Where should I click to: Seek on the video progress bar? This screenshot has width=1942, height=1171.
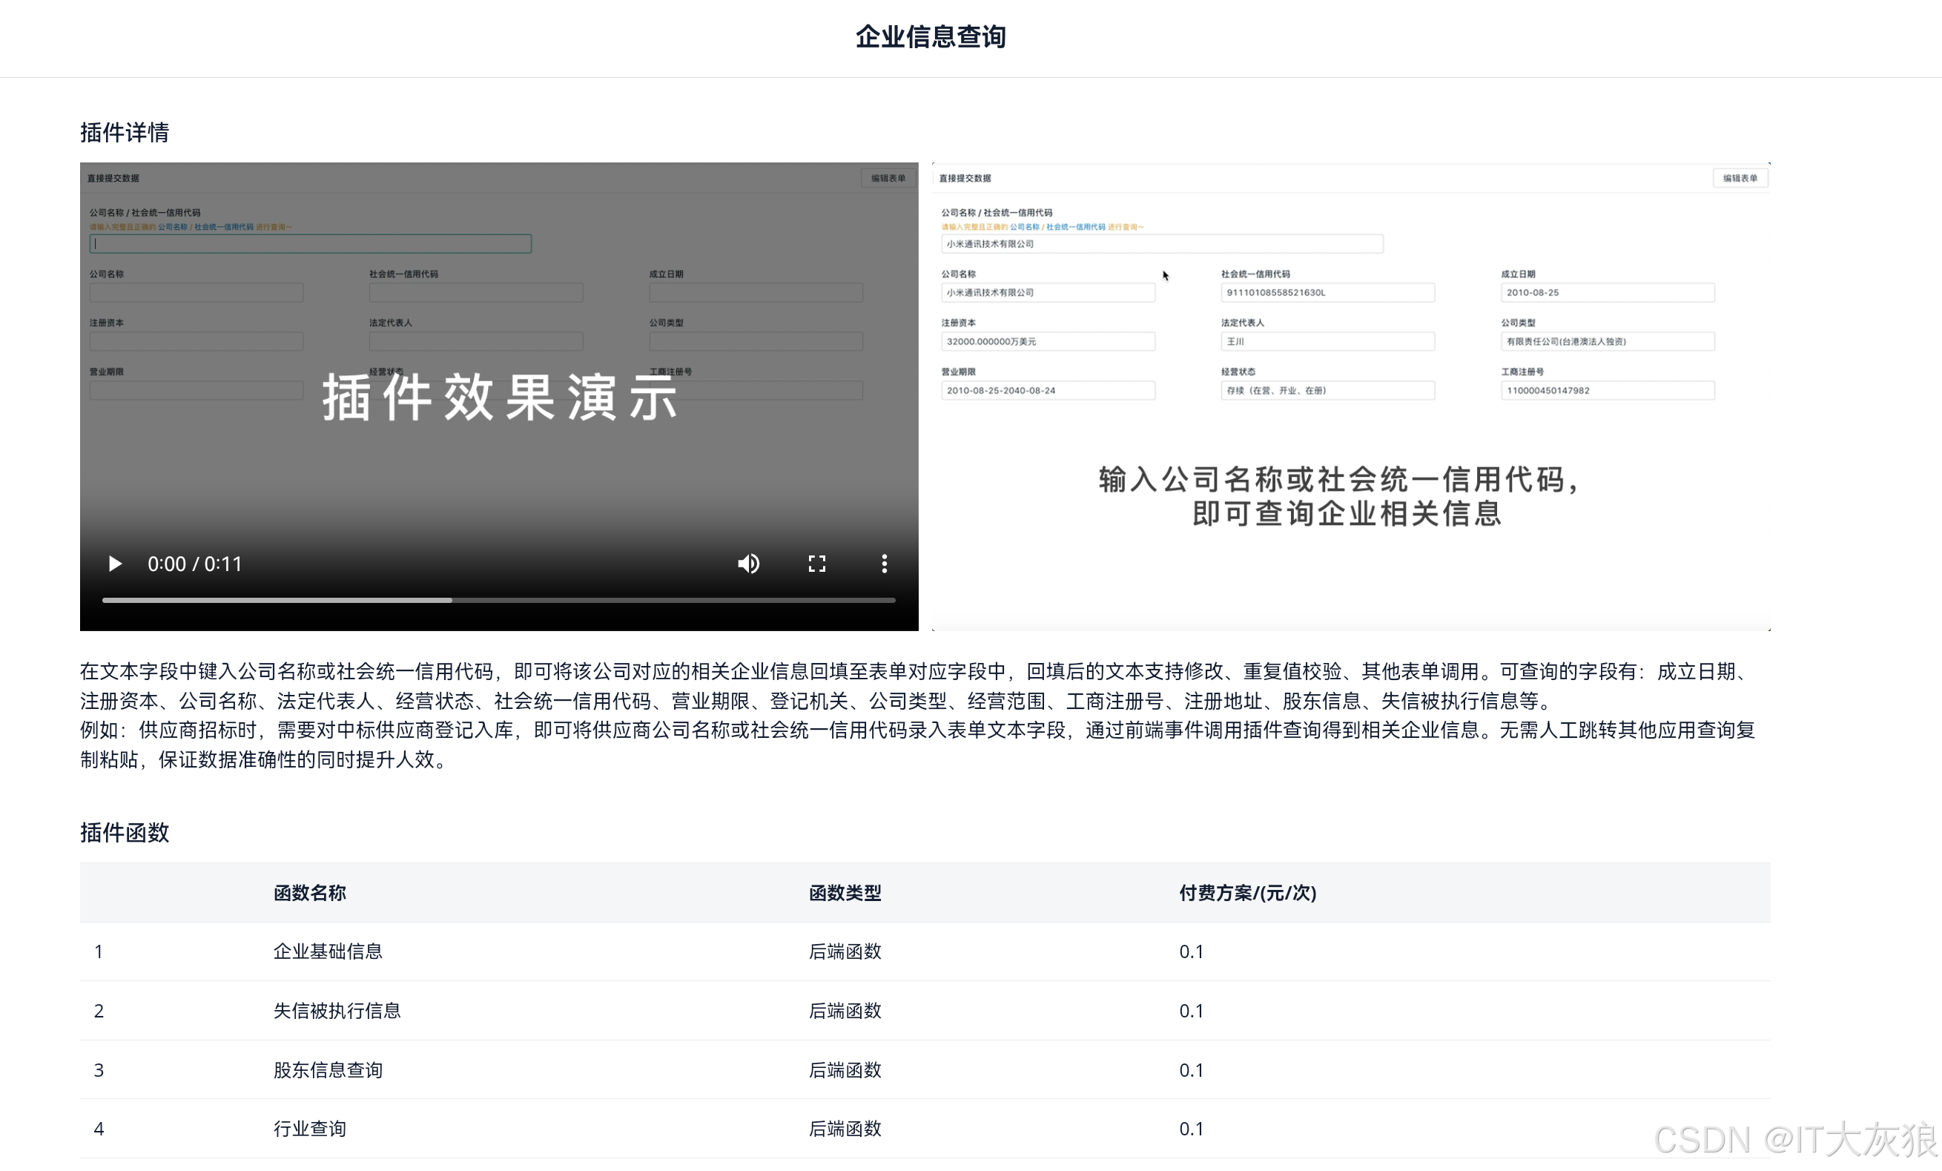coord(498,601)
